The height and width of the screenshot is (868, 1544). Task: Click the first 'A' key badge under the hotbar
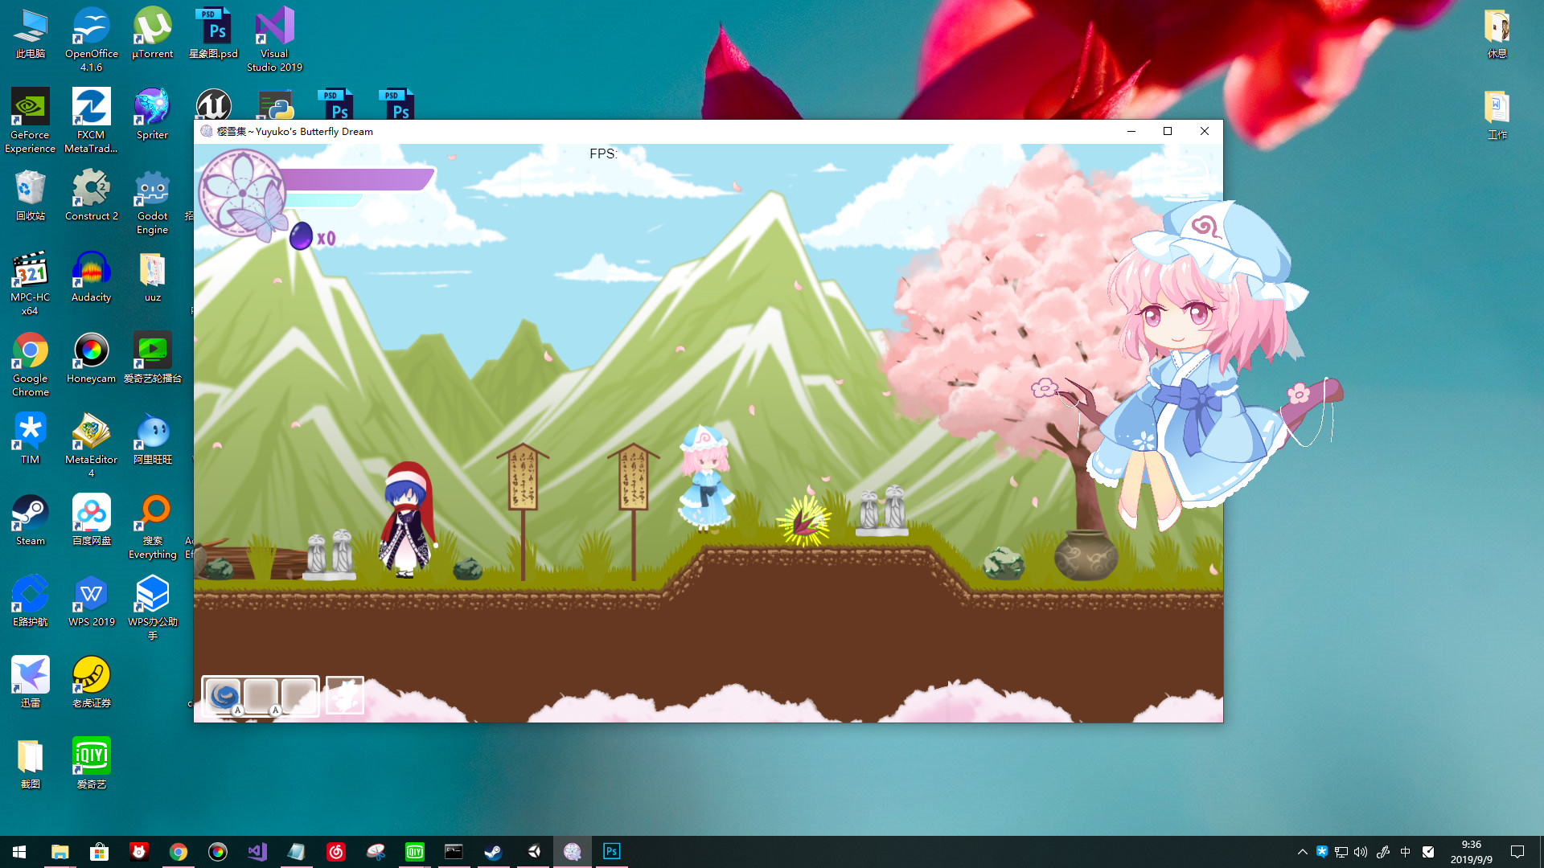[x=238, y=710]
